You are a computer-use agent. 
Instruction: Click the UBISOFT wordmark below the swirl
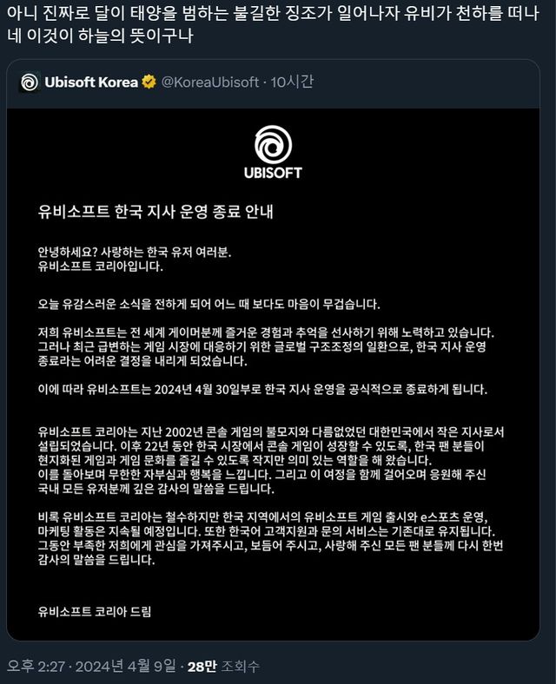click(x=273, y=173)
